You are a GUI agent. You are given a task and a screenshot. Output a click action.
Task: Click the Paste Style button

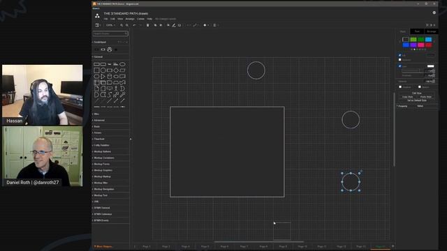[425, 97]
